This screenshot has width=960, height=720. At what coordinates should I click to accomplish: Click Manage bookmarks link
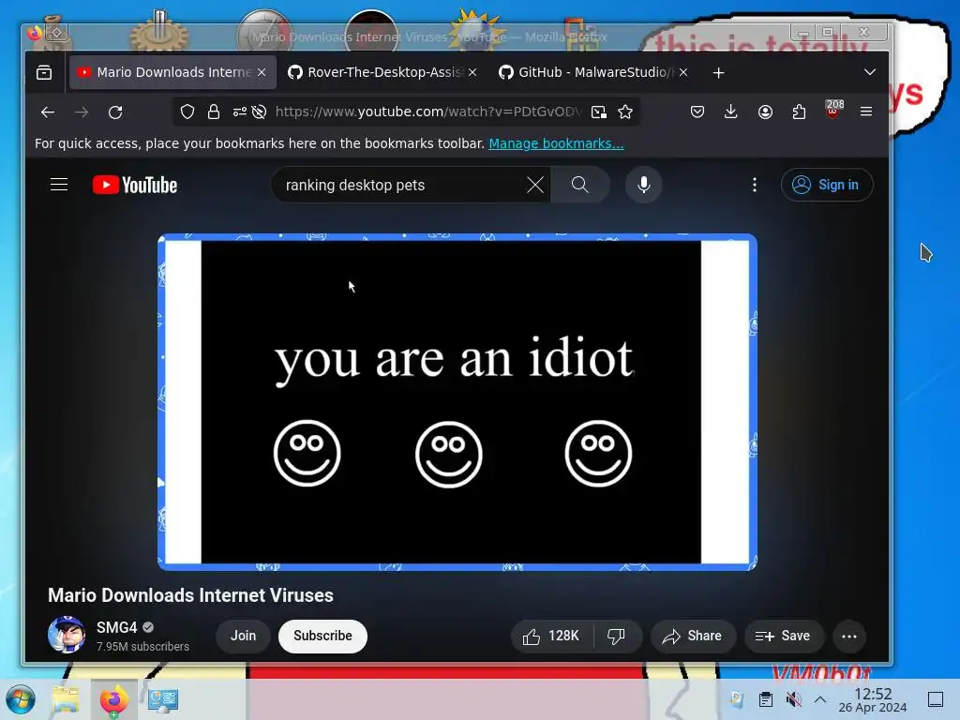tap(556, 143)
